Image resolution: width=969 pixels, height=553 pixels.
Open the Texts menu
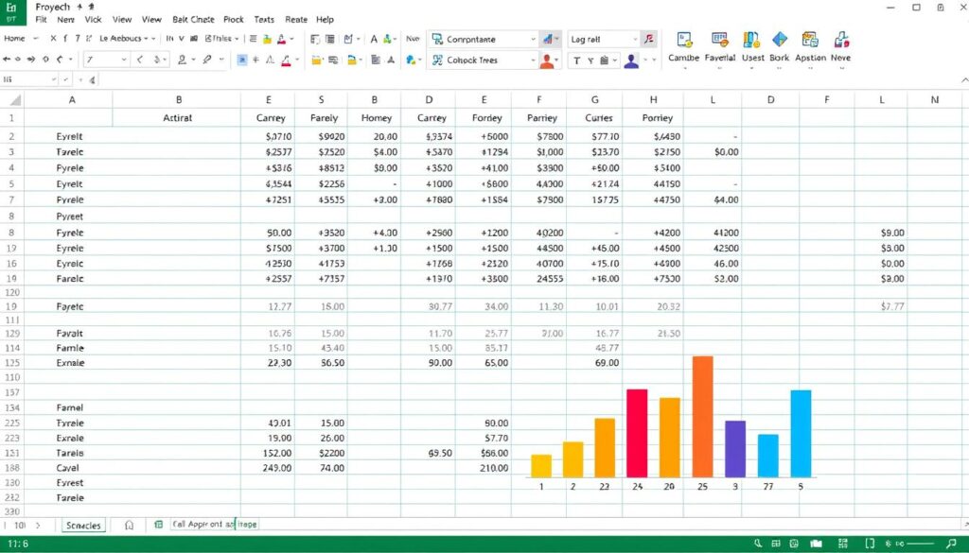[264, 20]
